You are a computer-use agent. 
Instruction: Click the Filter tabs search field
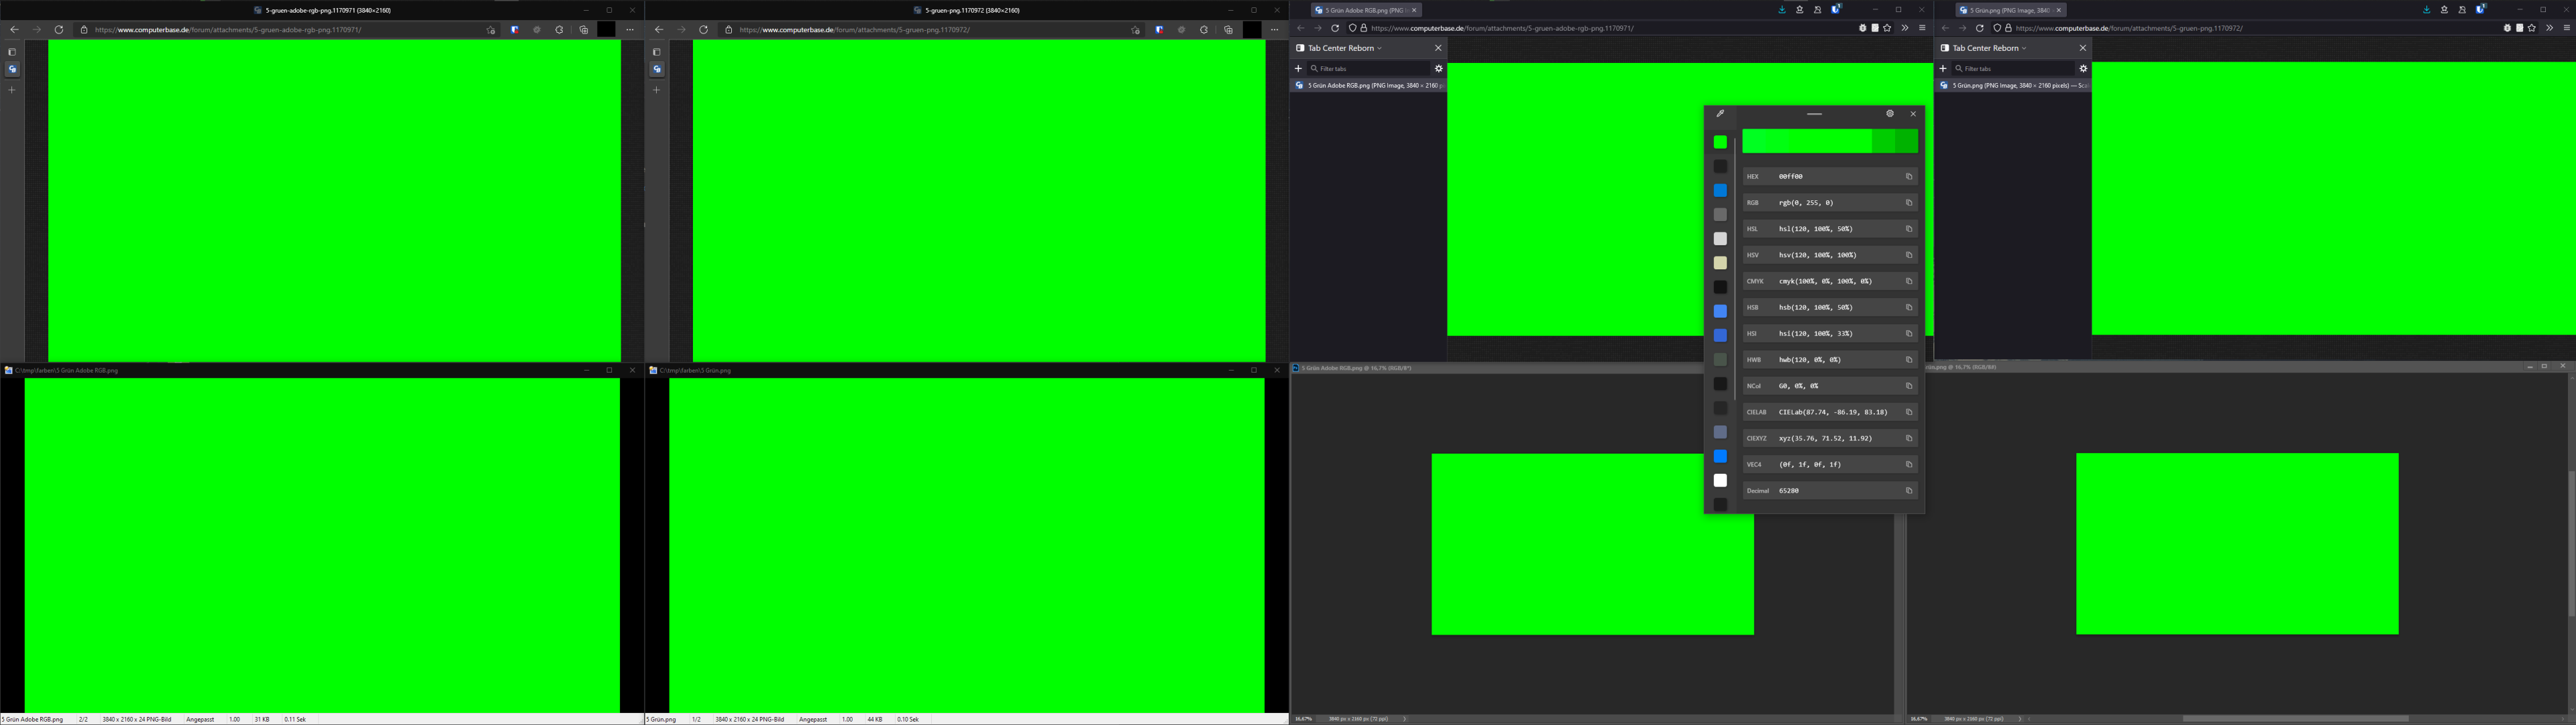tap(1360, 68)
